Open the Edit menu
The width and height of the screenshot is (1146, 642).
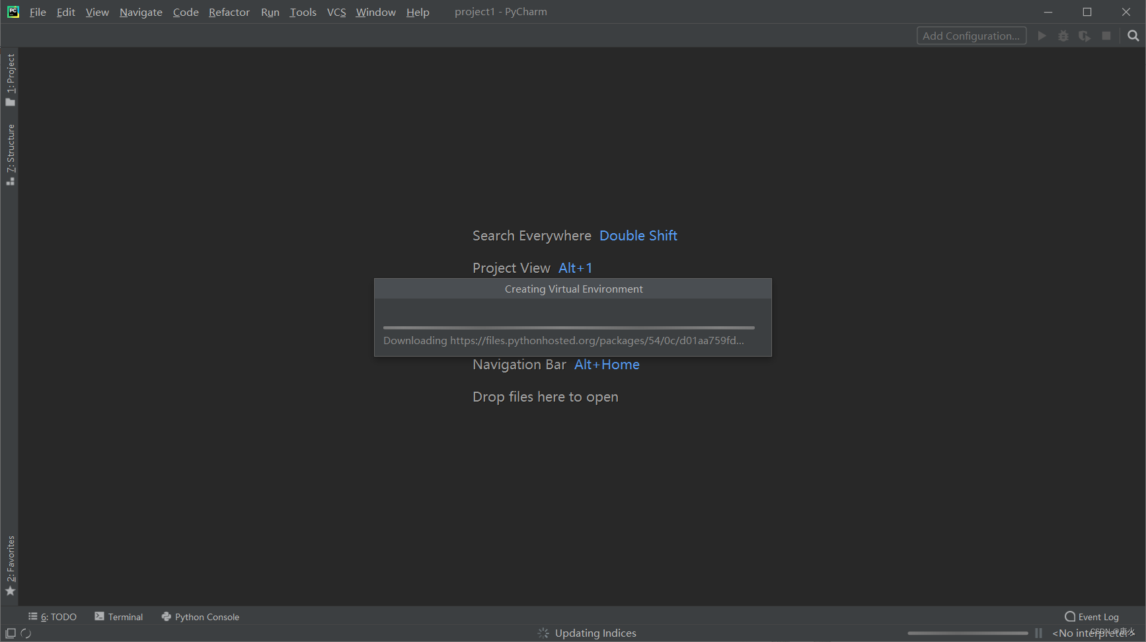click(65, 12)
